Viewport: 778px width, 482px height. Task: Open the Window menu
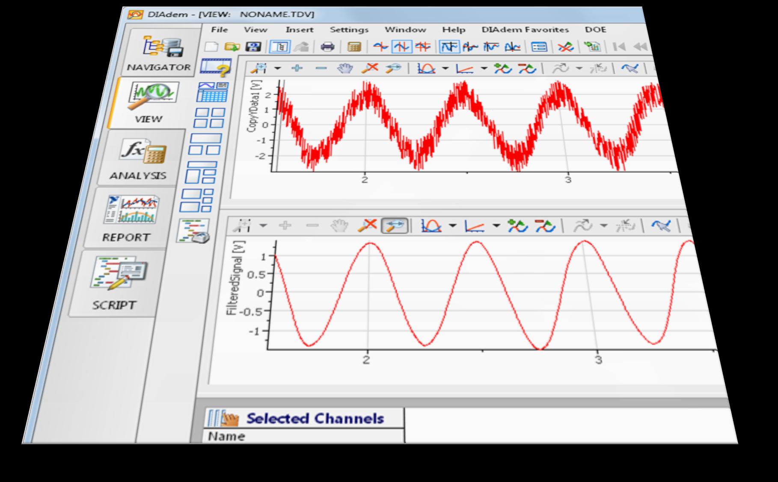tap(405, 30)
